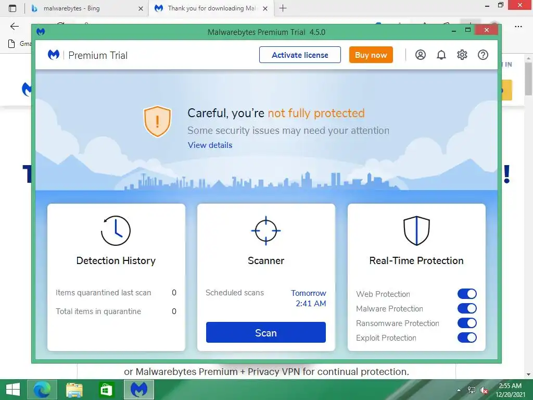Open scheduled scan Tomorrow 2:41 AM link
Image resolution: width=533 pixels, height=400 pixels.
309,298
